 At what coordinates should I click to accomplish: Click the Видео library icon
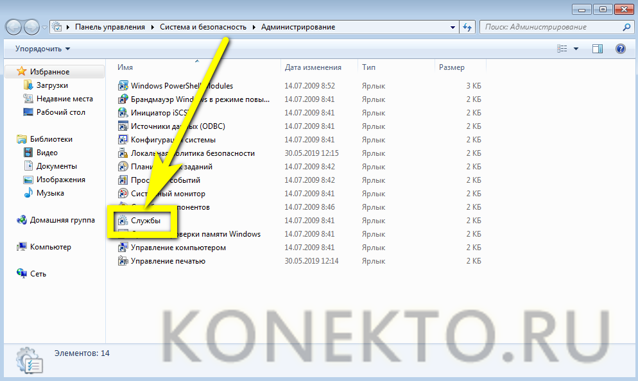click(28, 153)
